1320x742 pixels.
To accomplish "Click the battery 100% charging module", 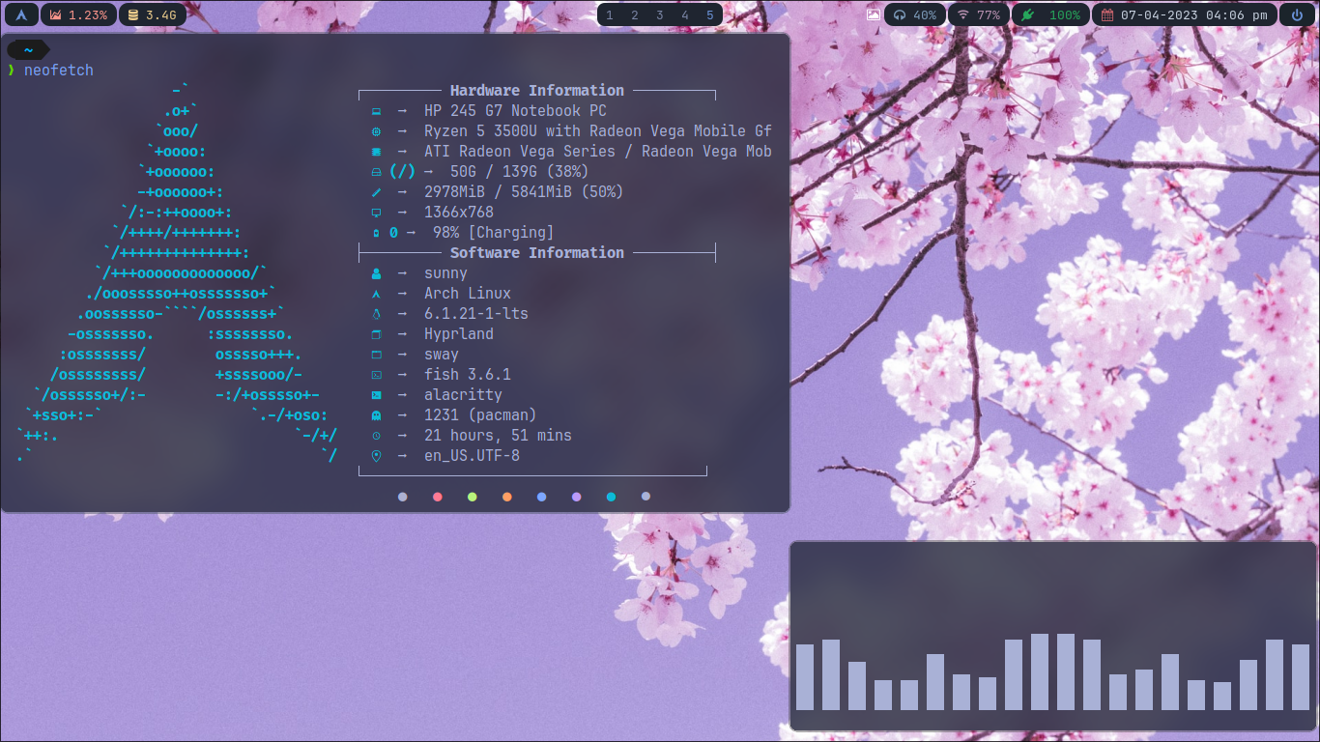I will 1050,14.
